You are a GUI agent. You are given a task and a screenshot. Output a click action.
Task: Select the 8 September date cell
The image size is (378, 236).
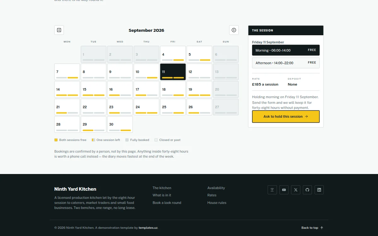(94, 72)
